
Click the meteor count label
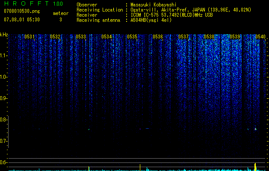click(61, 13)
